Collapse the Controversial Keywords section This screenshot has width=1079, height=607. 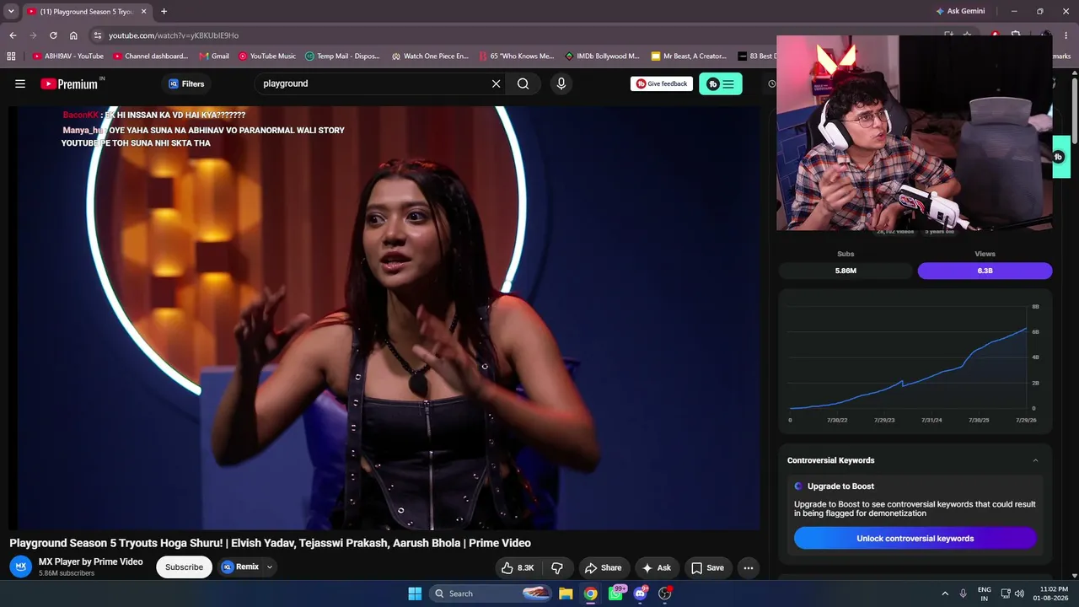[1035, 460]
